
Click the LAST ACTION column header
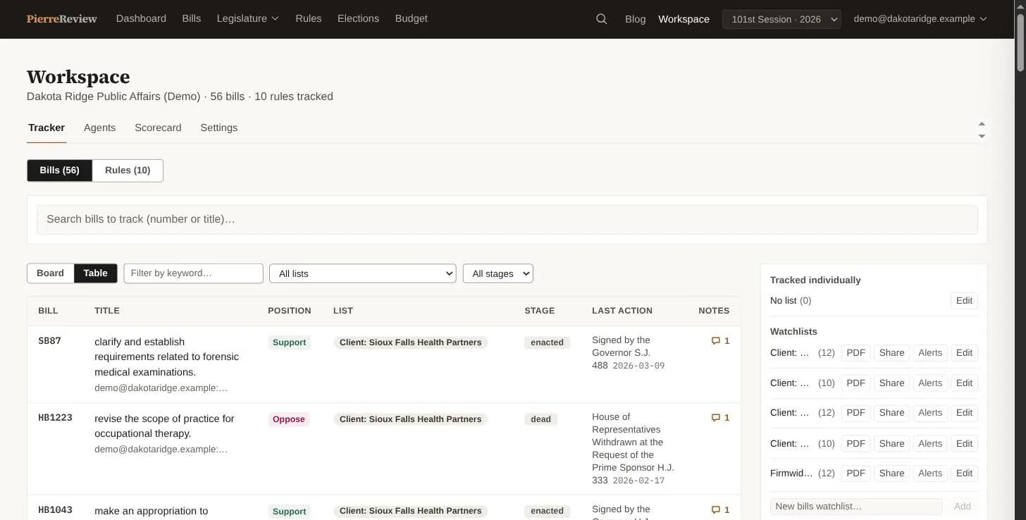click(622, 311)
